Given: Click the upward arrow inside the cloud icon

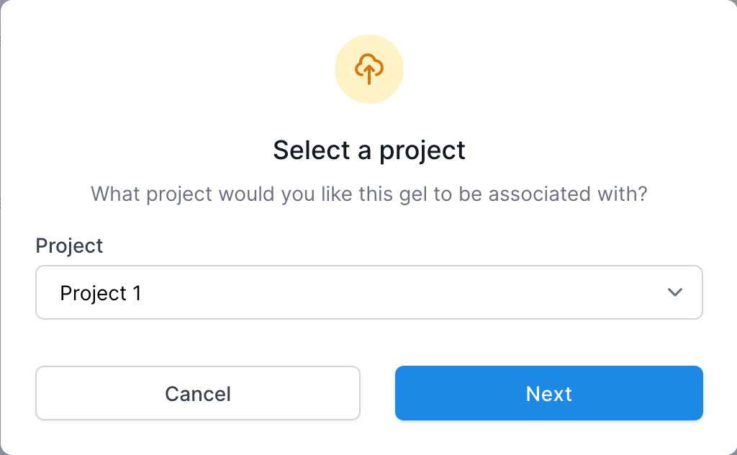Looking at the screenshot, I should (369, 75).
